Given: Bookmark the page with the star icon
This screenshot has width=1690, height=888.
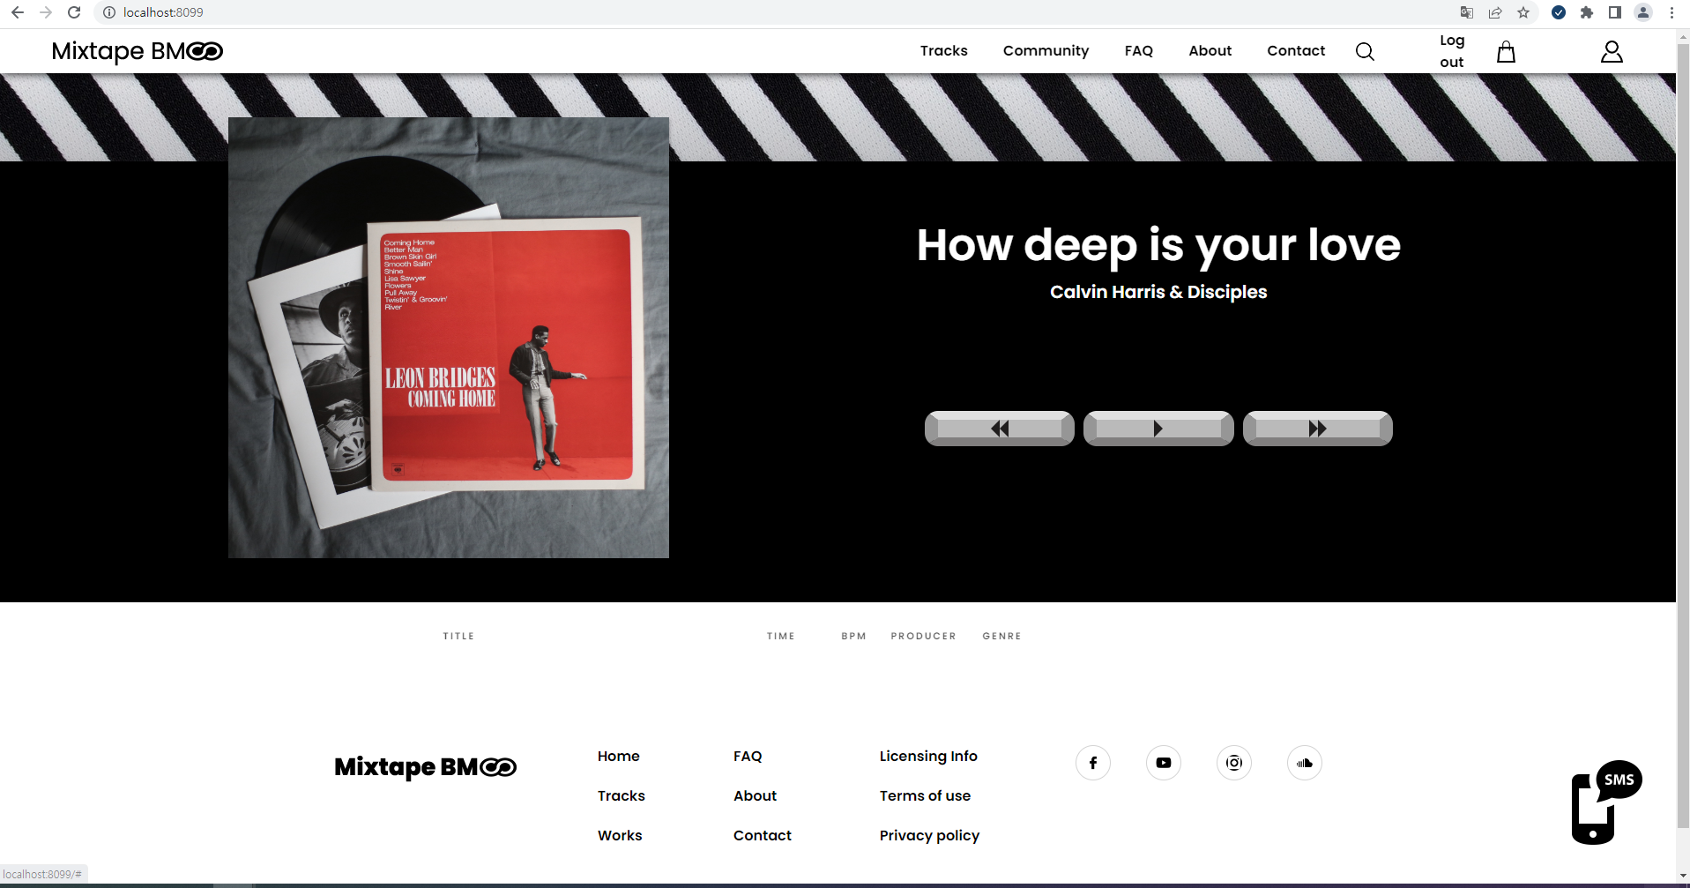Looking at the screenshot, I should pos(1523,12).
